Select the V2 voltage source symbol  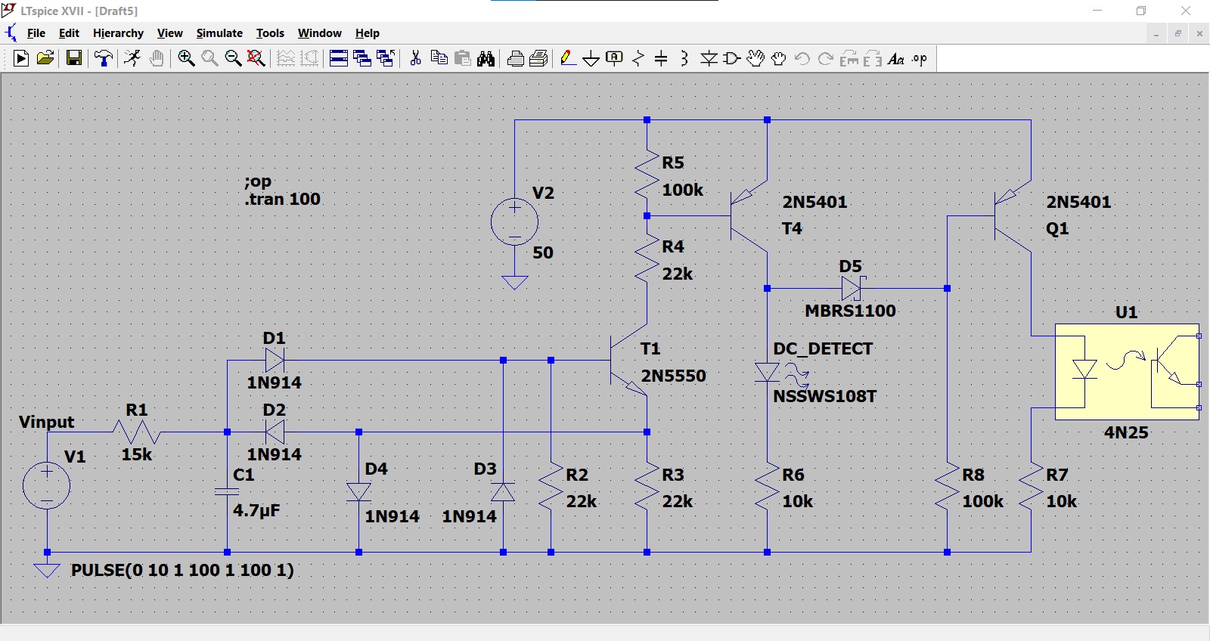point(514,222)
